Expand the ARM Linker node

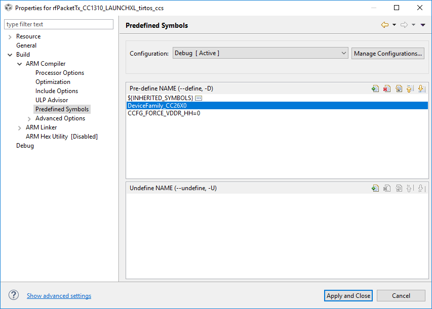pos(20,127)
